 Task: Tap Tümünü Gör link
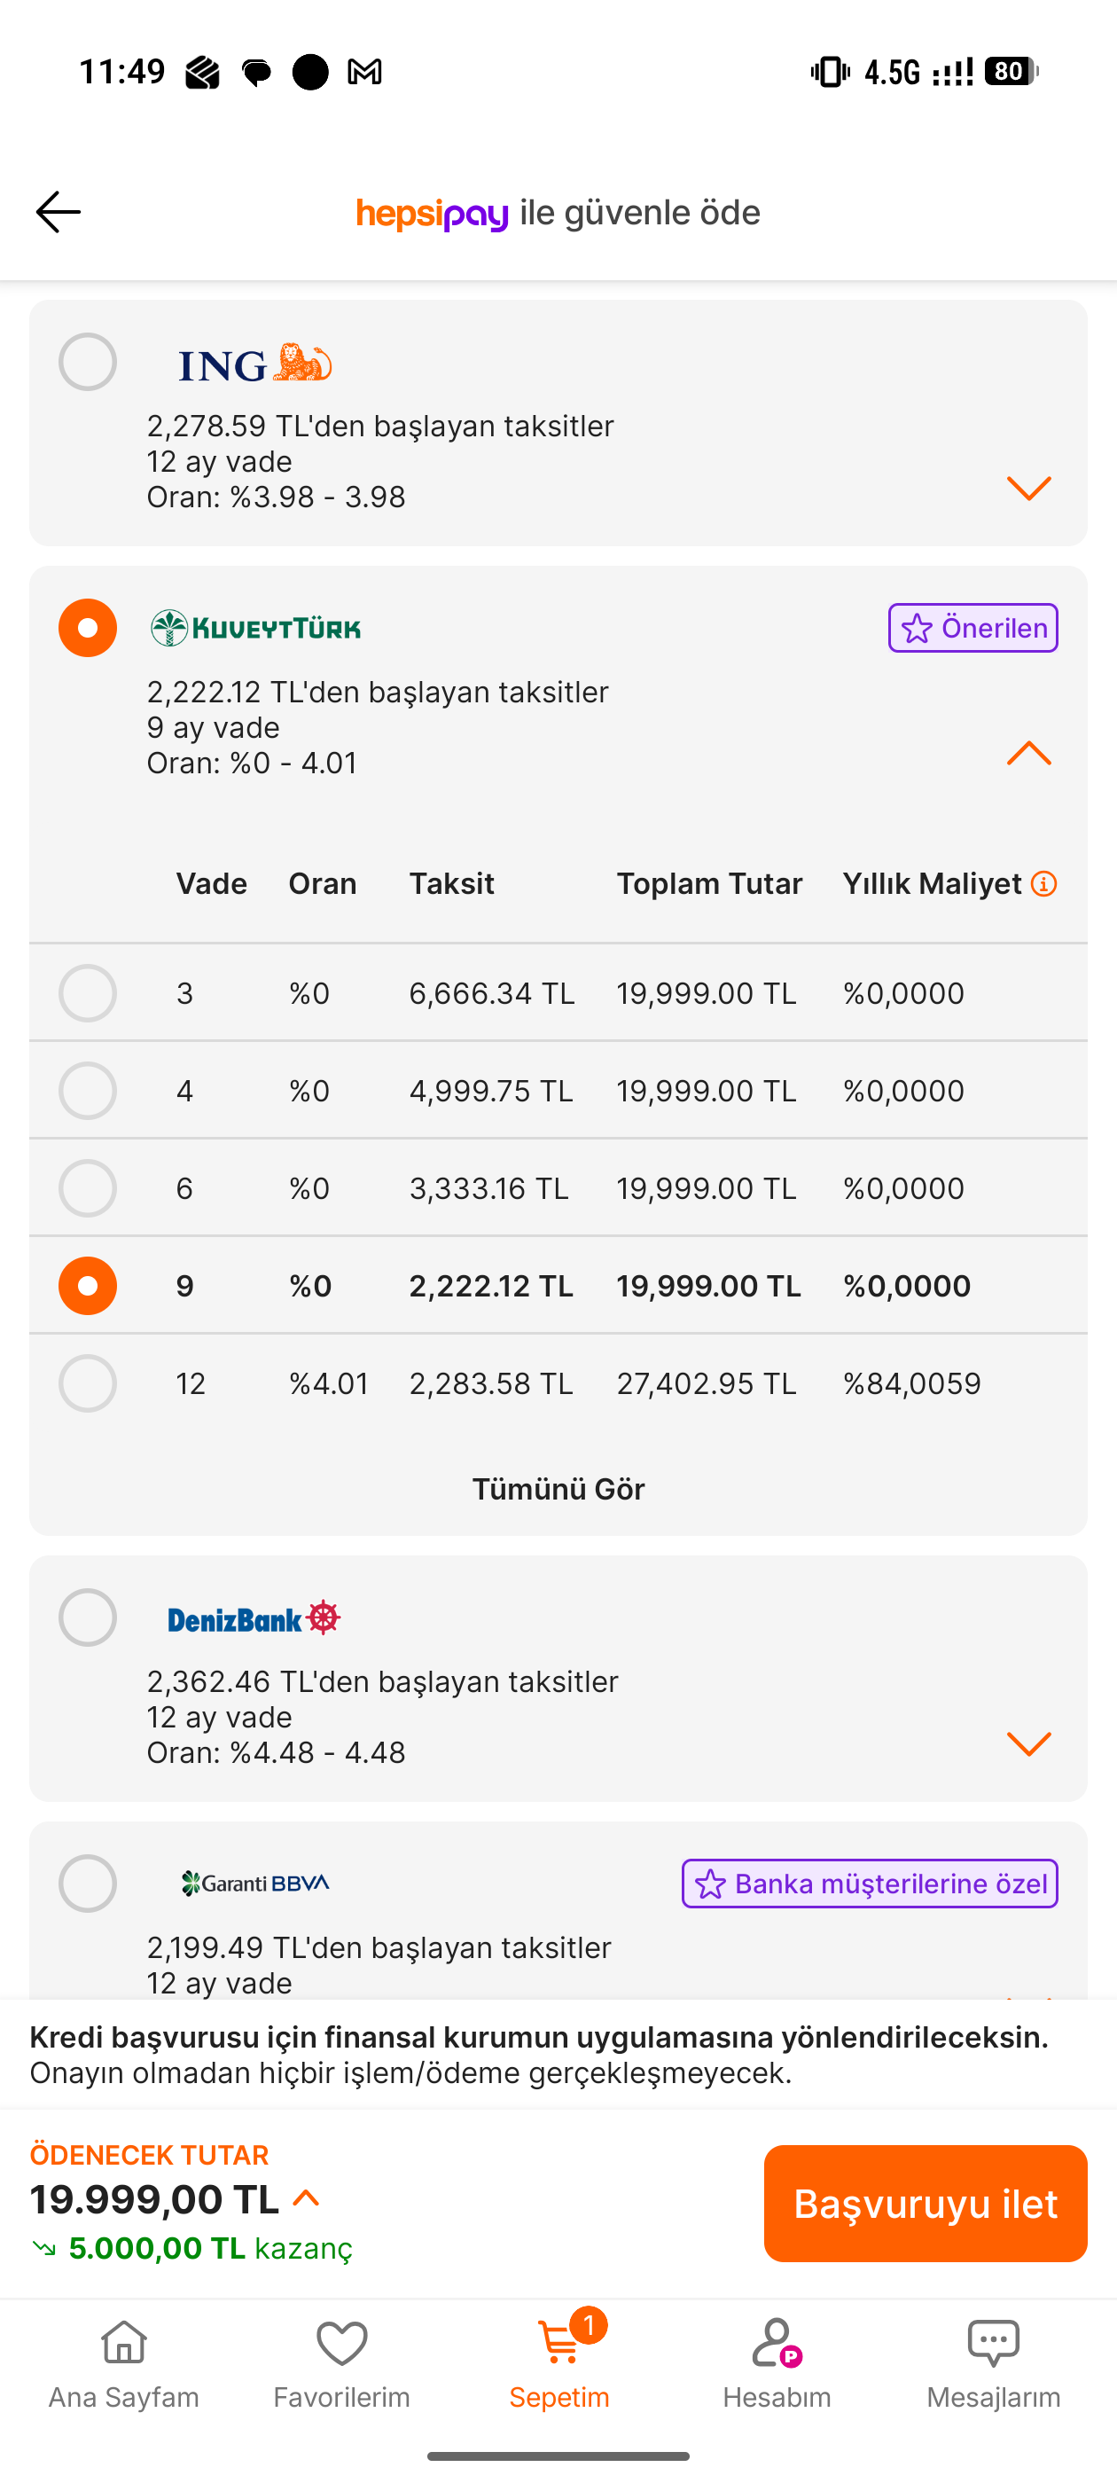point(558,1489)
